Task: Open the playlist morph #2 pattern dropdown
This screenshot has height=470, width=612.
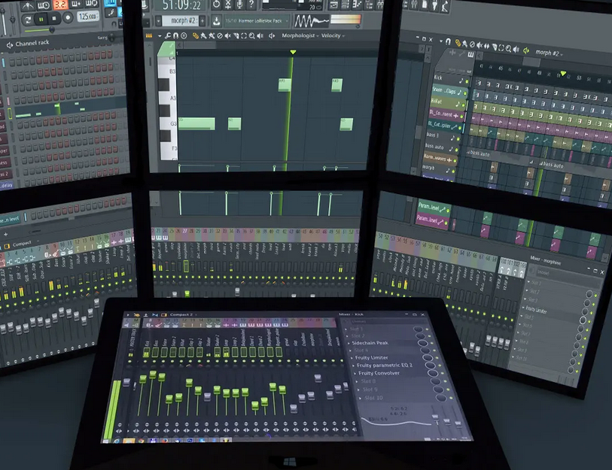Action: click(x=550, y=53)
